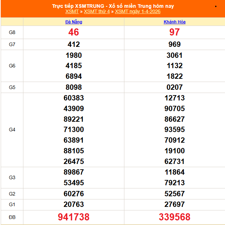225x225 pixels.
Task: Open the XSMT breadcrumb link
Action: 72,11
